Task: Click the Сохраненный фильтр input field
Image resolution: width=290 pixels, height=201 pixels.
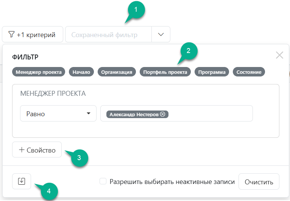Action: (x=108, y=35)
